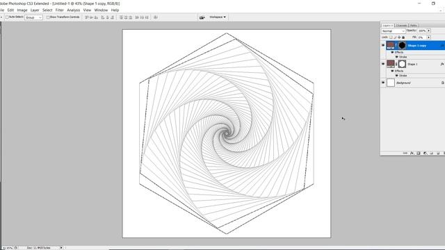The width and height of the screenshot is (445, 250).
Task: Align vertical centers icon in options bar
Action: point(91,17)
